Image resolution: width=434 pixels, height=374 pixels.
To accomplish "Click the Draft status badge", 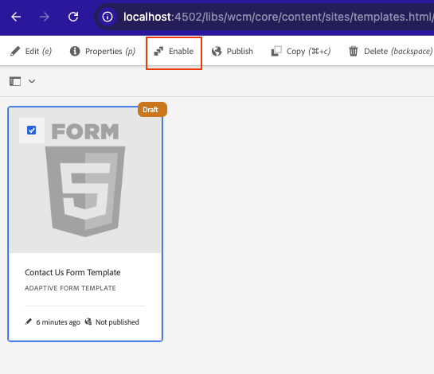I will click(x=152, y=110).
